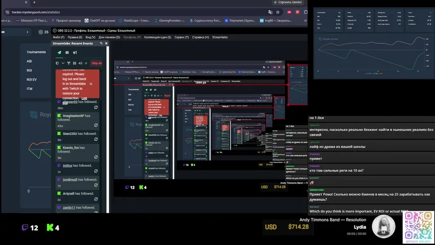
Task: Replay the ImaginationXP follow alert
Action: coord(96,126)
